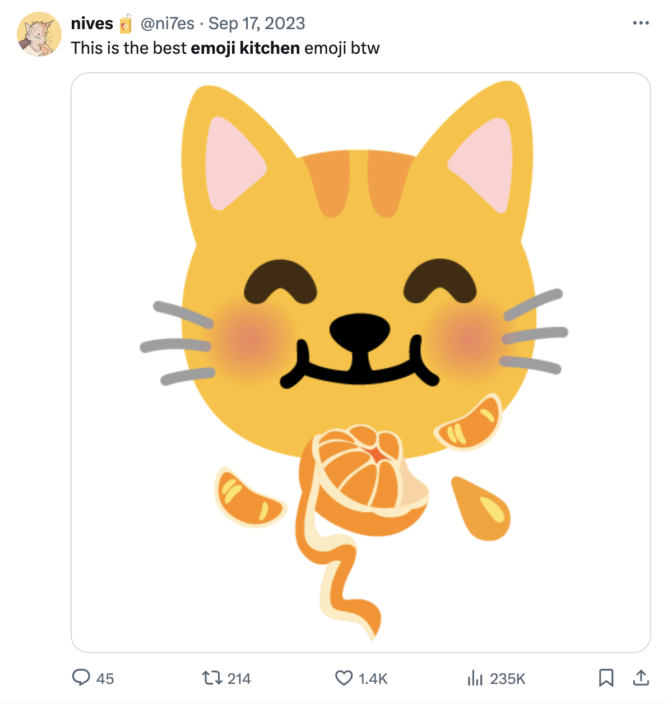
Task: Click the 1.4K likes count
Action: click(373, 679)
